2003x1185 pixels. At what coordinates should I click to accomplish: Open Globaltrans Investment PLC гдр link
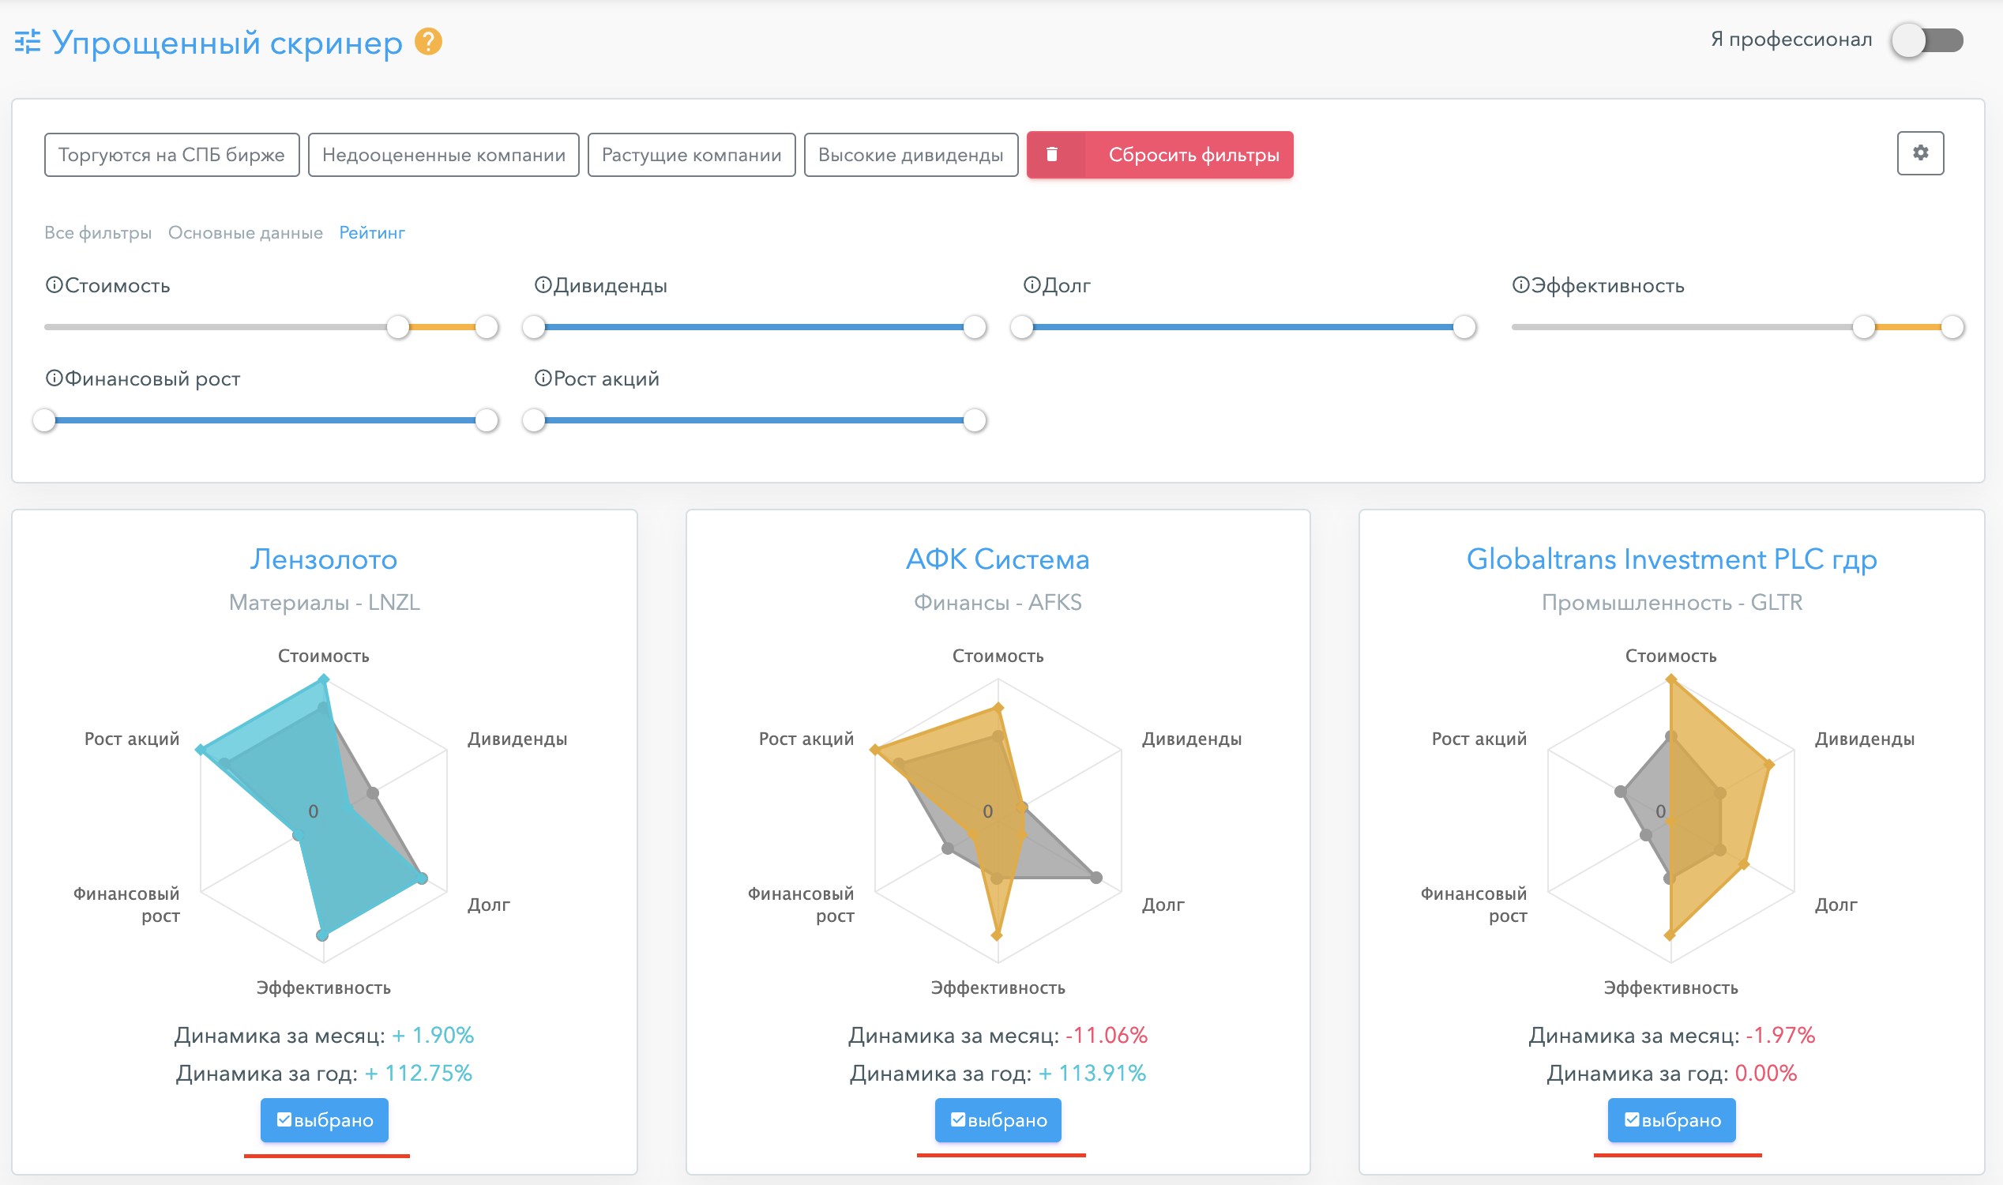(1672, 559)
